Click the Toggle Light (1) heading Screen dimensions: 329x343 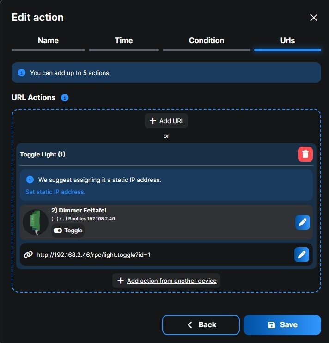pos(43,155)
